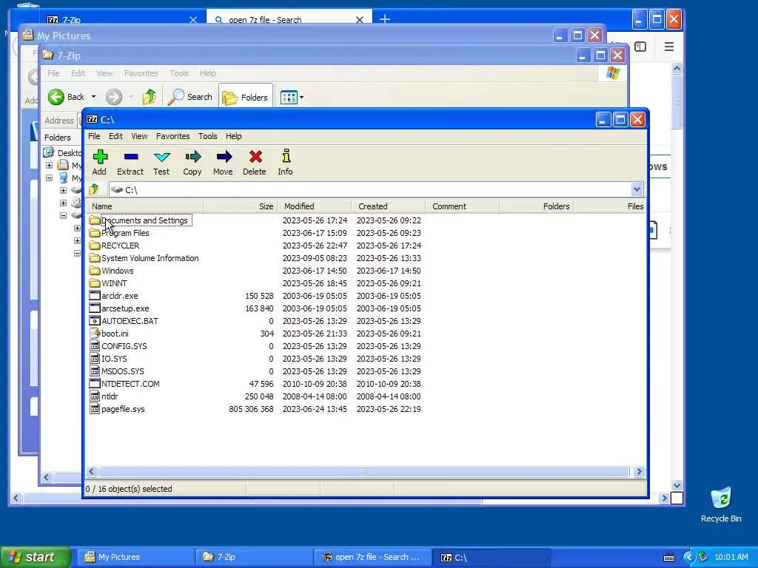Open the View menu in the C:\ window
This screenshot has width=758, height=568.
pyautogui.click(x=139, y=136)
